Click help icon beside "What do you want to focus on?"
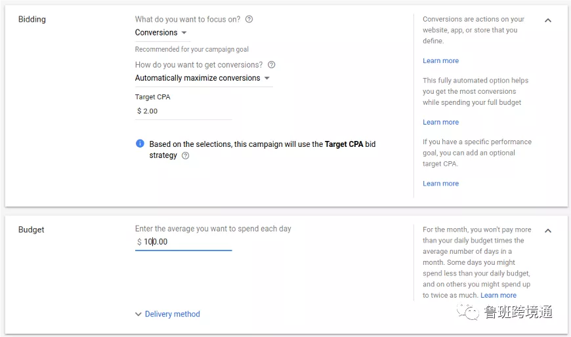 249,19
